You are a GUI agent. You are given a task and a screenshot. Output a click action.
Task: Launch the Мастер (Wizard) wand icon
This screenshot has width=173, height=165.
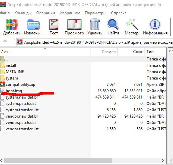coord(132,24)
